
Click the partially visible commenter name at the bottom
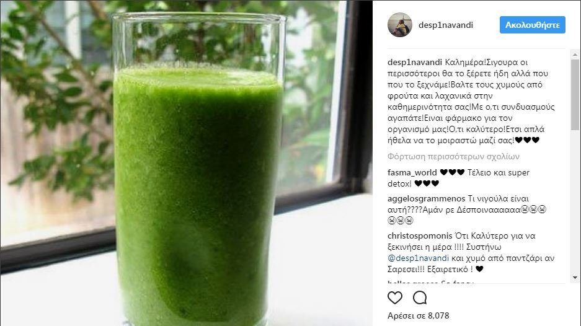click(413, 282)
